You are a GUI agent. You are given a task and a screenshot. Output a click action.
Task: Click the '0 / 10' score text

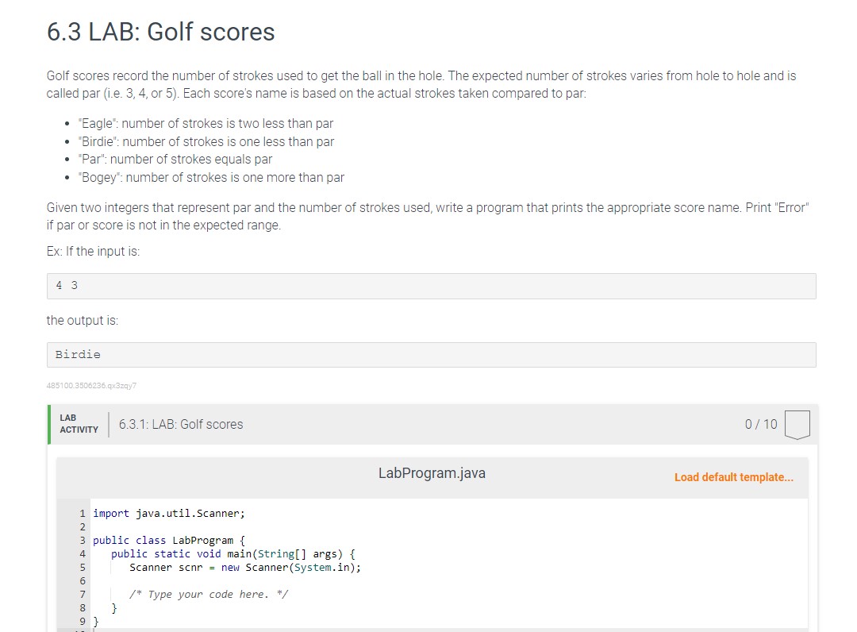(761, 424)
